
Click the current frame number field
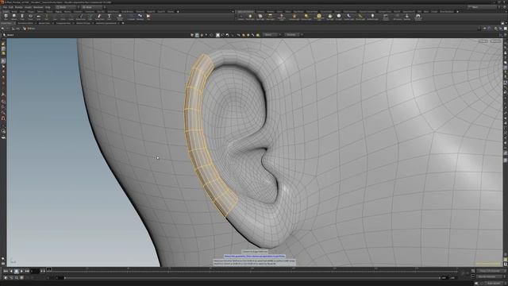[x=35, y=271]
